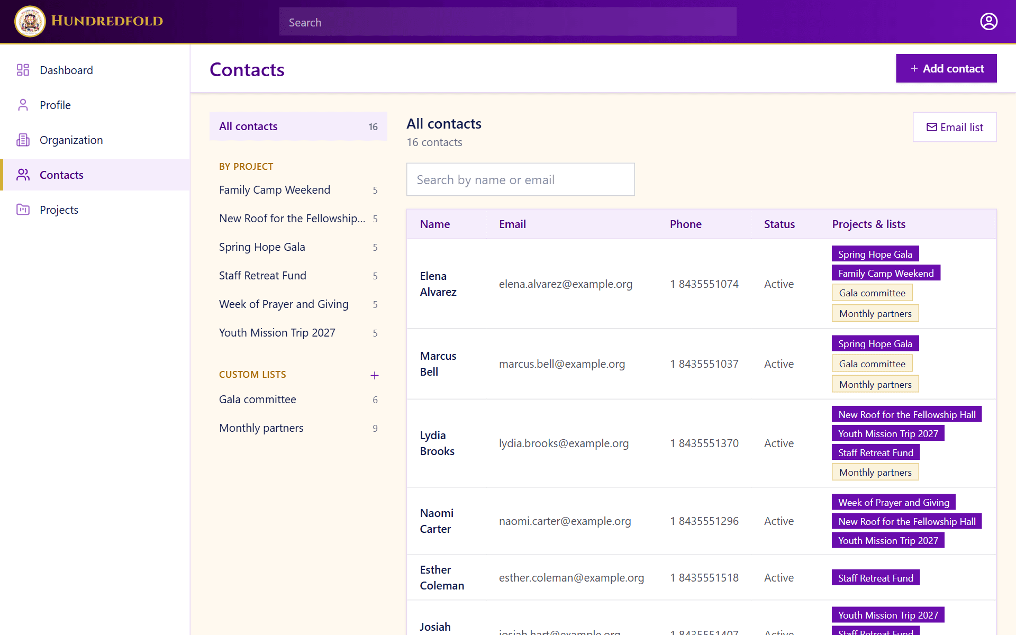1016x635 pixels.
Task: Go to the Profile page
Action: point(95,105)
